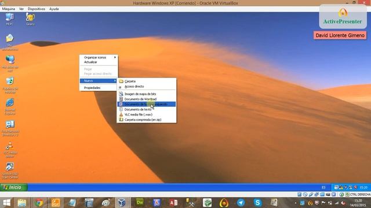
Task: Click the mouse integration indicator in VirtualBox status bar
Action: click(341, 194)
